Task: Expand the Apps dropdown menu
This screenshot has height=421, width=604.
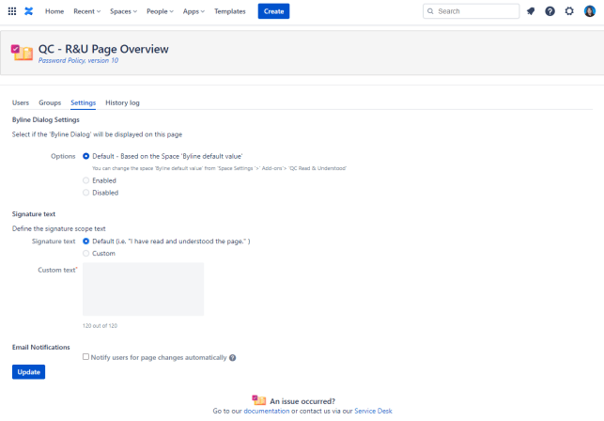Action: click(x=194, y=11)
